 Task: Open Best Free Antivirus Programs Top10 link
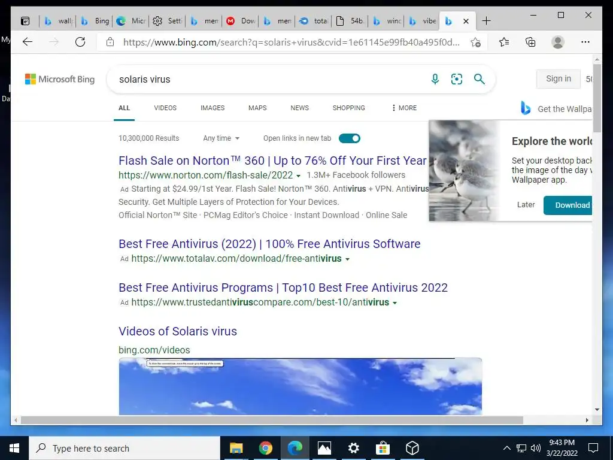[283, 287]
